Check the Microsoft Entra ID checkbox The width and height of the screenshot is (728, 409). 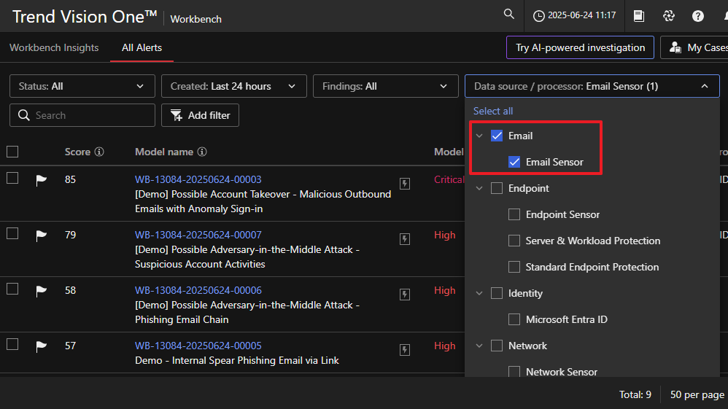[x=514, y=319]
